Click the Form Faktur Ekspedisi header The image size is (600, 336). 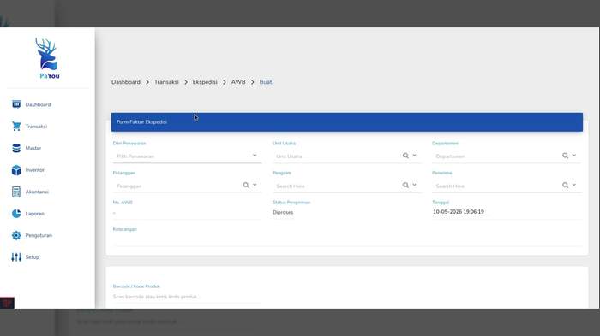point(347,122)
